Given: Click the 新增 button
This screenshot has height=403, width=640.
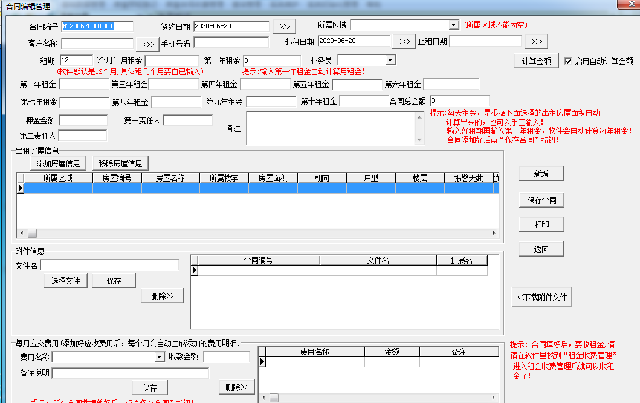Looking at the screenshot, I should point(541,174).
